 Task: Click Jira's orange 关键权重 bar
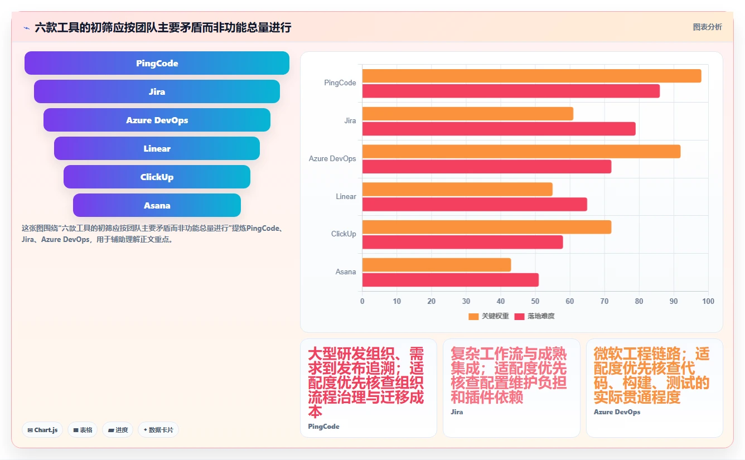click(468, 114)
